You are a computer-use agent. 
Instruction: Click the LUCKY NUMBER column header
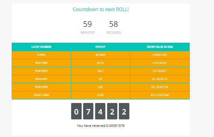point(41,47)
